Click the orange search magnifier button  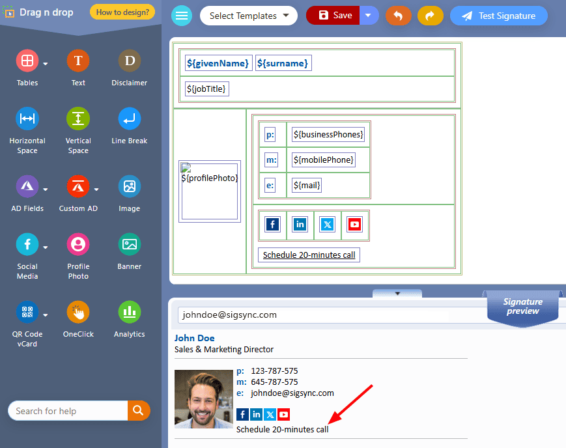(x=139, y=411)
